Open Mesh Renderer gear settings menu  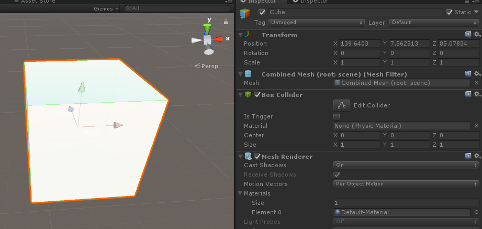[x=476, y=156]
